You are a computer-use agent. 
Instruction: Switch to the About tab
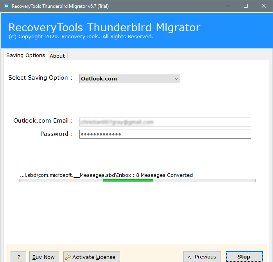[57, 56]
